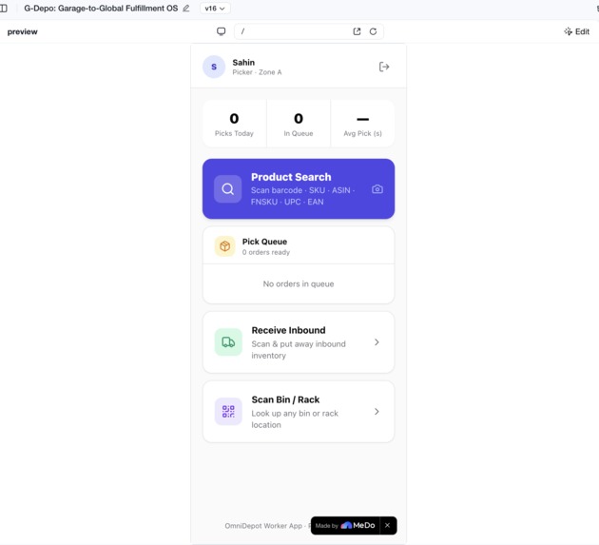Viewport: 599px width, 545px height.
Task: Click the Scan Bin QR code icon
Action: point(228,412)
